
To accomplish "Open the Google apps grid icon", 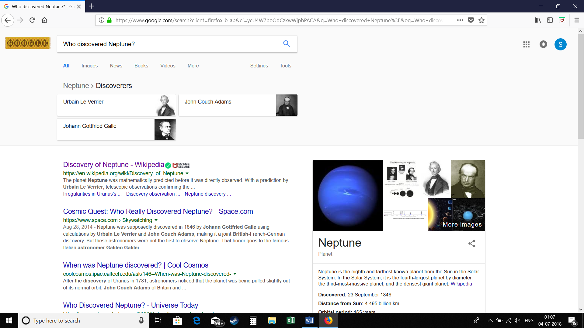I will [x=526, y=44].
